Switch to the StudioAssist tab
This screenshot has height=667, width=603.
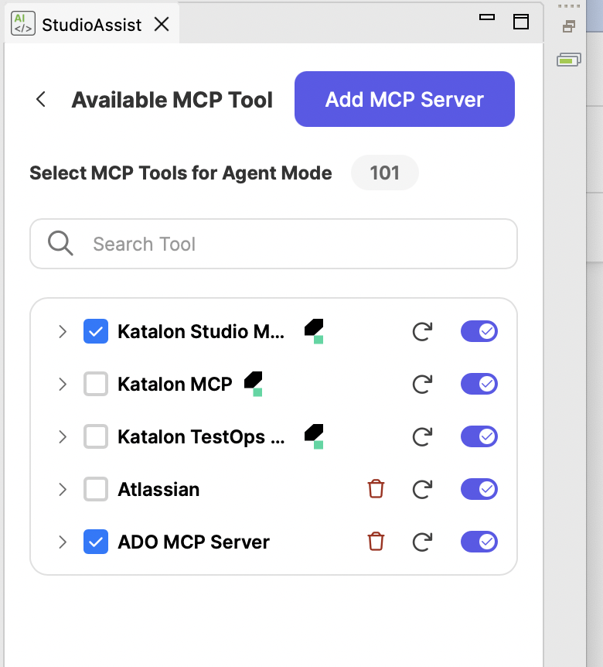pos(90,24)
